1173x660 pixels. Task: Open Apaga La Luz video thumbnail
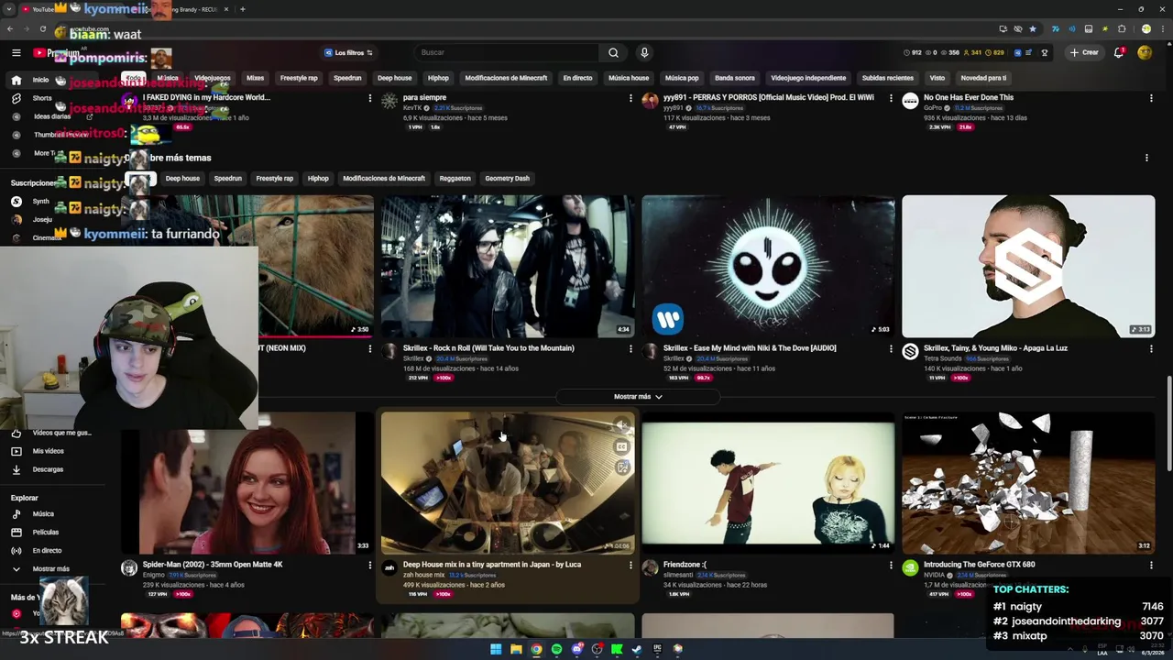click(1028, 266)
